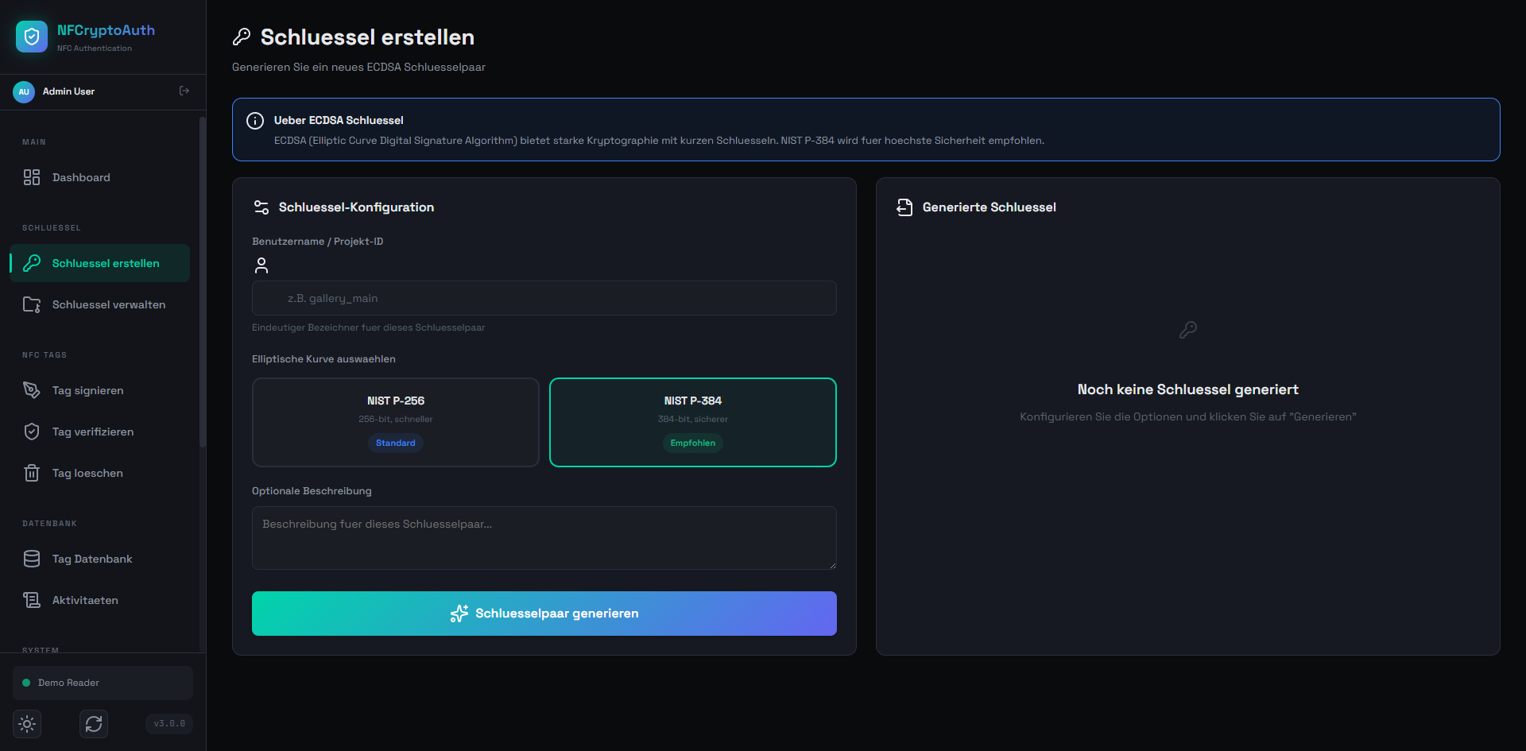1526x751 pixels.
Task: Click the info icon in ECDSA banner
Action: 255,121
